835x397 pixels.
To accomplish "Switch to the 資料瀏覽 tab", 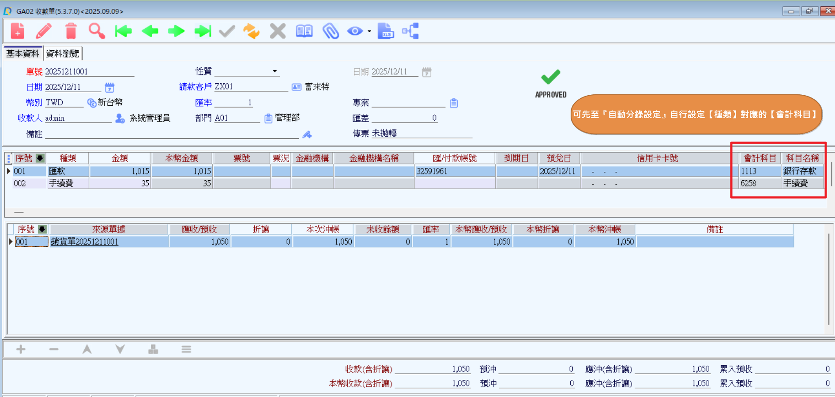I will (x=63, y=54).
